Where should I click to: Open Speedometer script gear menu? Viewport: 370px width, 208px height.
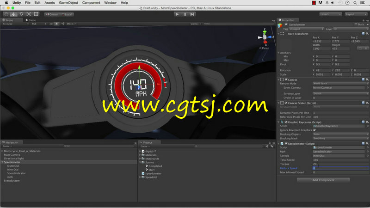pyautogui.click(x=367, y=143)
